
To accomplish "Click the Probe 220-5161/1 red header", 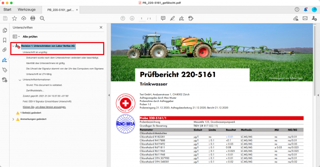I will [x=221, y=118].
